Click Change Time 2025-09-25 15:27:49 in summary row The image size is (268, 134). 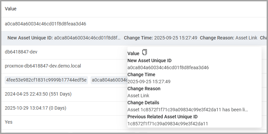point(160,38)
